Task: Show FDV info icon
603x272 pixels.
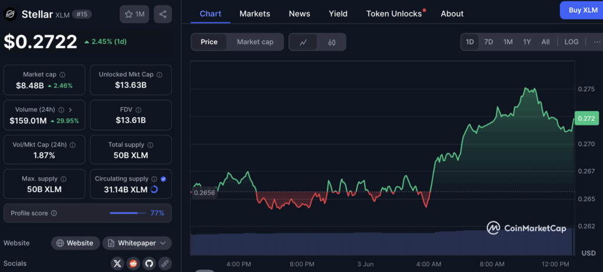Action: point(138,110)
